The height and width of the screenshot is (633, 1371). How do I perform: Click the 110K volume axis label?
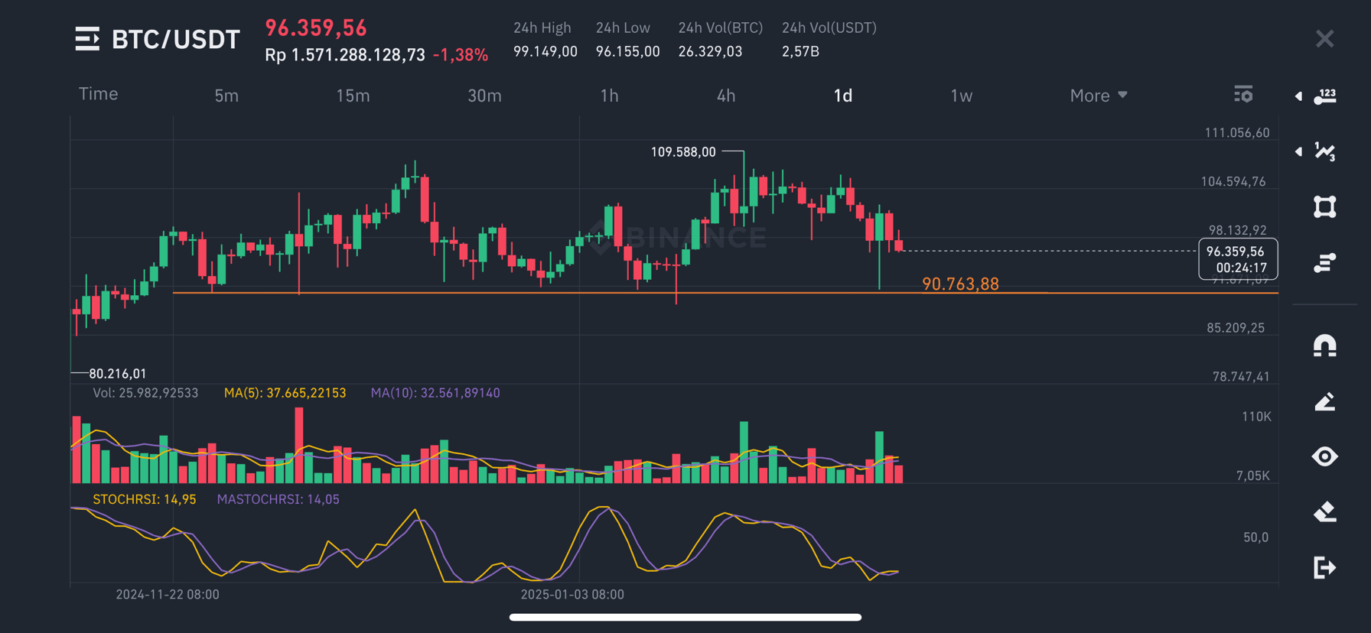[x=1256, y=417]
